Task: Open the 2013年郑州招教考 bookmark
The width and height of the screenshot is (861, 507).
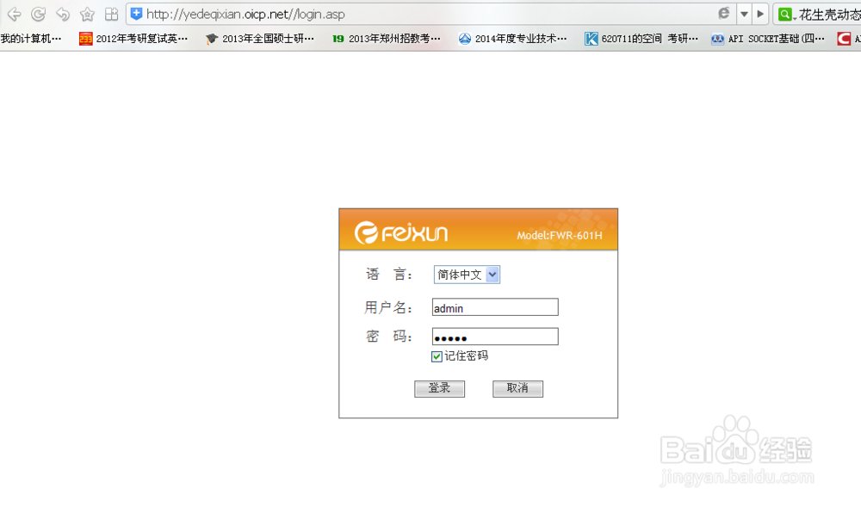Action: pyautogui.click(x=386, y=39)
